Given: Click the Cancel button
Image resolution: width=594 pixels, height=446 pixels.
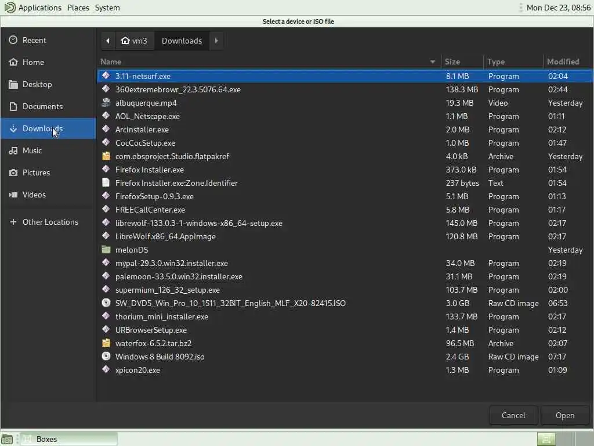Looking at the screenshot, I should [513, 415].
